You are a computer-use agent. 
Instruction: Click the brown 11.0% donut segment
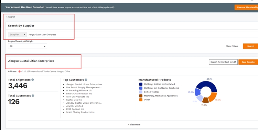205,100
